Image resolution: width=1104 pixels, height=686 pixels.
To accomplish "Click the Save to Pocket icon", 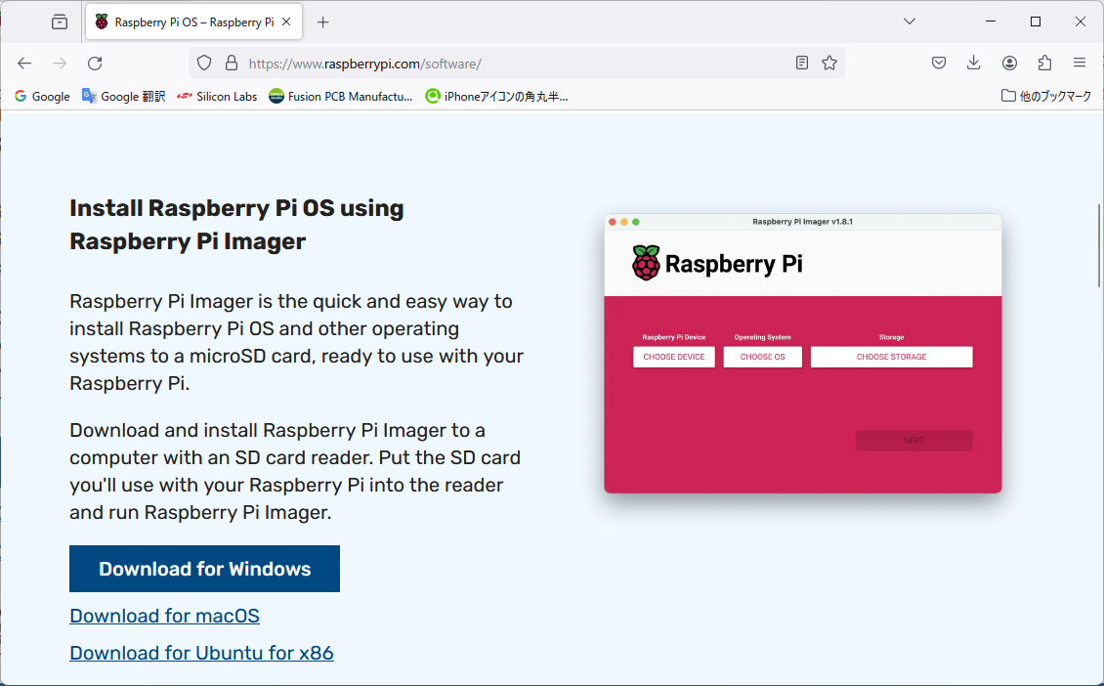I will [x=938, y=63].
